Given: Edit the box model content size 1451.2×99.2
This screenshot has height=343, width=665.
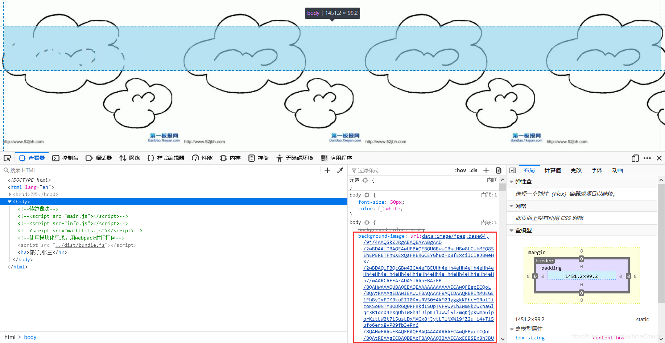Looking at the screenshot, I should pyautogui.click(x=582, y=276).
